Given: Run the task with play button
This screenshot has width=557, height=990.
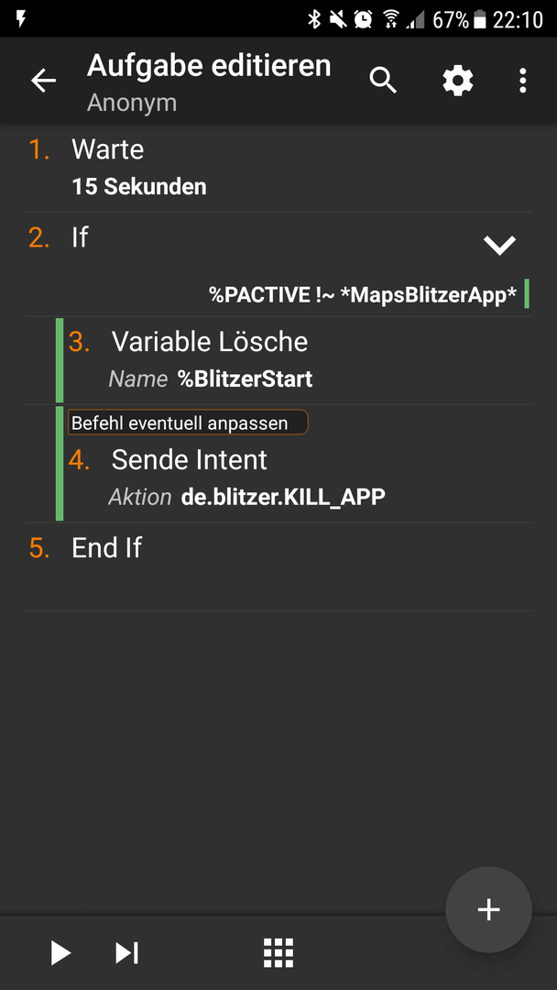Looking at the screenshot, I should (60, 952).
